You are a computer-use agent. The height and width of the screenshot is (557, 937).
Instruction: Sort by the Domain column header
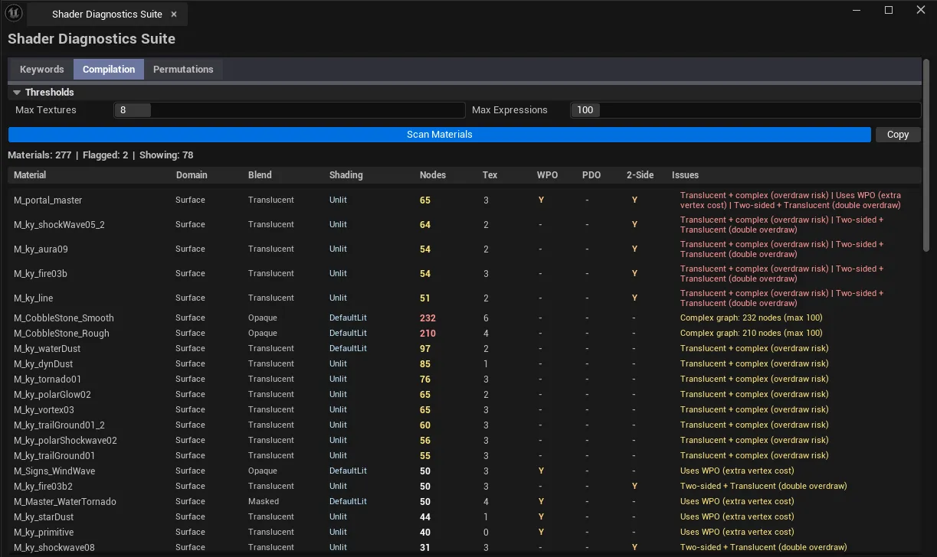click(192, 175)
